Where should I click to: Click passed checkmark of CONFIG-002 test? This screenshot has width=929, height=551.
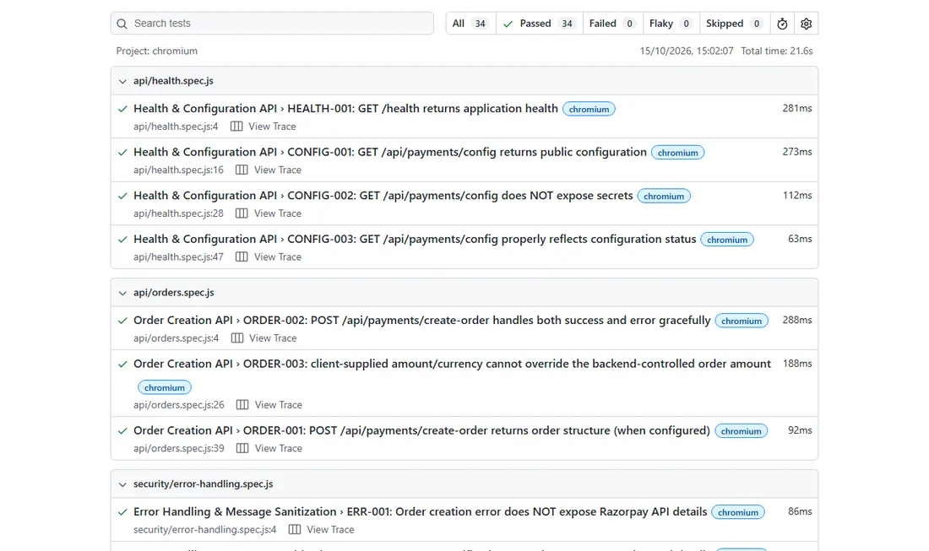pyautogui.click(x=122, y=197)
